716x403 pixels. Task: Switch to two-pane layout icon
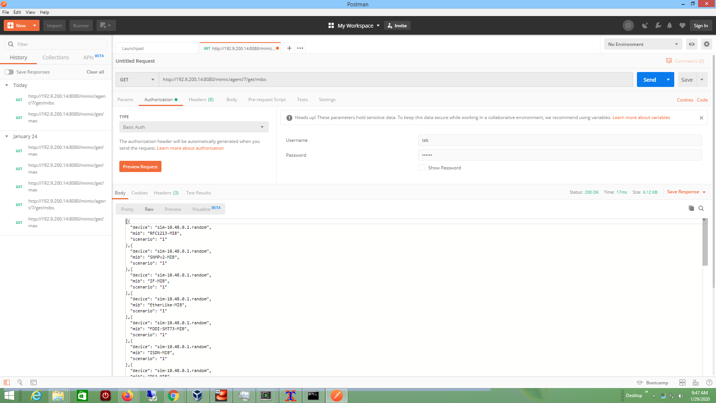(x=682, y=382)
